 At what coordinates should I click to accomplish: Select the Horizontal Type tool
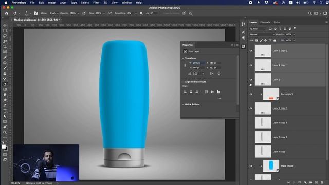point(5,111)
